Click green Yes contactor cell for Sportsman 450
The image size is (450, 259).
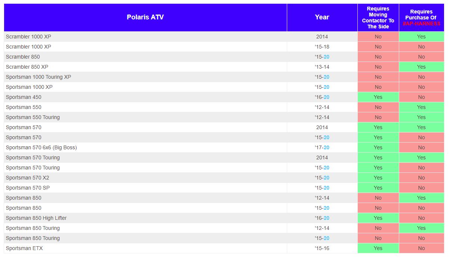[x=378, y=97]
